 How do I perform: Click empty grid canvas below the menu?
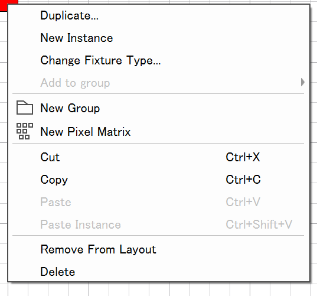click(158, 290)
